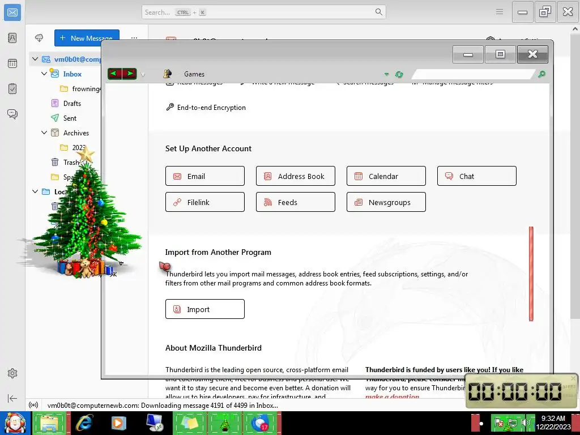The height and width of the screenshot is (435, 580).
Task: Set up a Newsgroups account
Action: [x=386, y=202]
